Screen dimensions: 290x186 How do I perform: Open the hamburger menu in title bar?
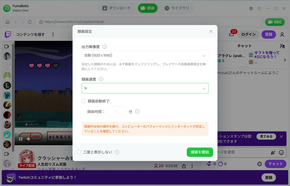[x=259, y=8]
